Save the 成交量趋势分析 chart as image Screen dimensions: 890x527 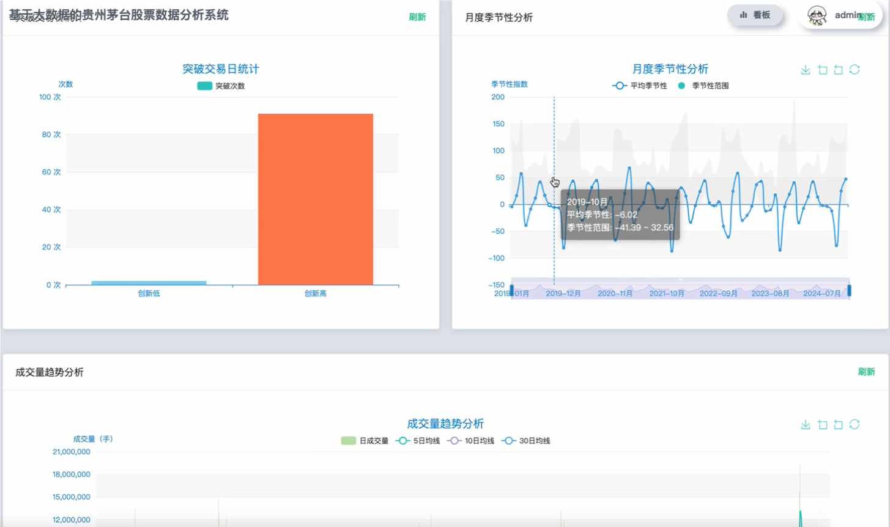(x=806, y=425)
